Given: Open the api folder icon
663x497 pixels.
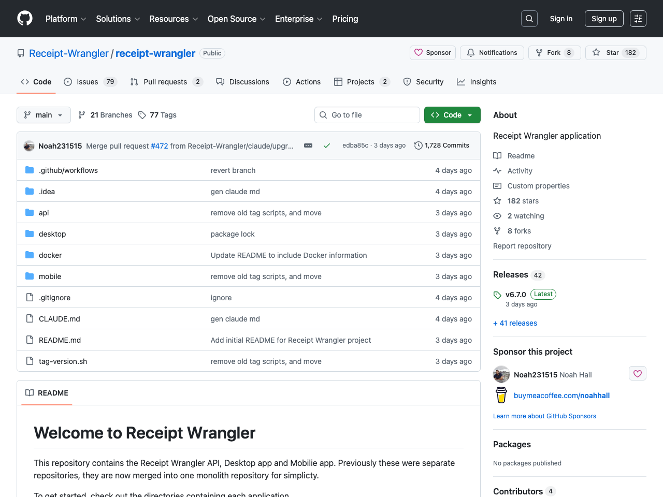Looking at the screenshot, I should 29,212.
